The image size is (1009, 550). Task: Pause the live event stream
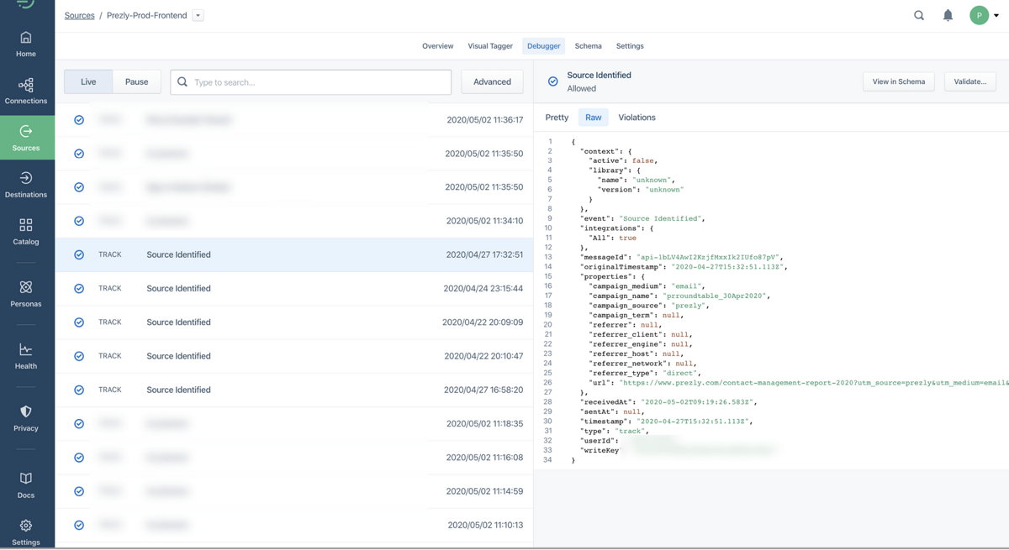[x=136, y=81]
